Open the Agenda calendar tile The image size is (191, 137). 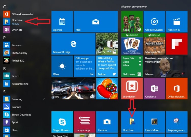[62, 22]
